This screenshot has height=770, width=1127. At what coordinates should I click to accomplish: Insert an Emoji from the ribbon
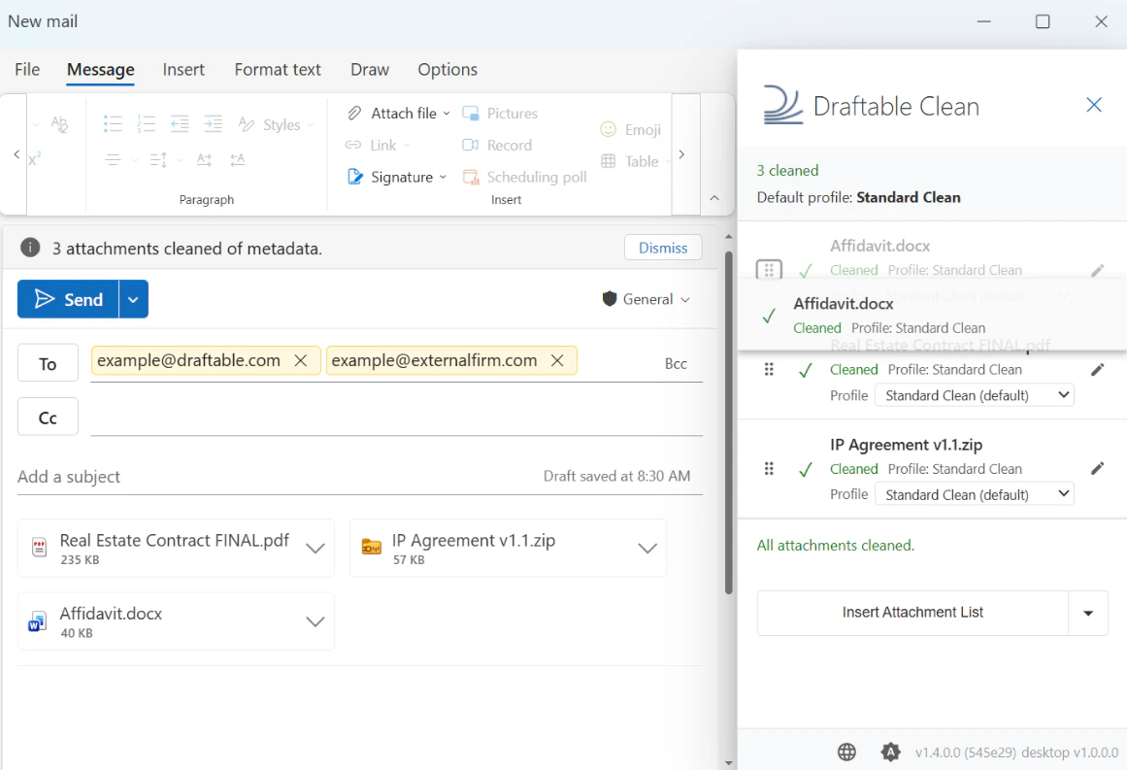(630, 129)
